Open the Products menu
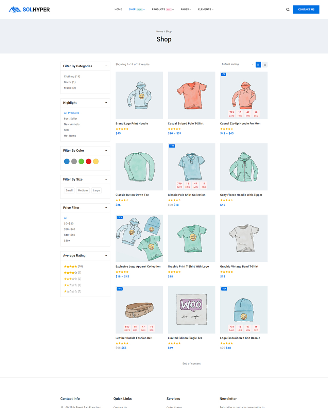The height and width of the screenshot is (408, 328). [x=162, y=10]
